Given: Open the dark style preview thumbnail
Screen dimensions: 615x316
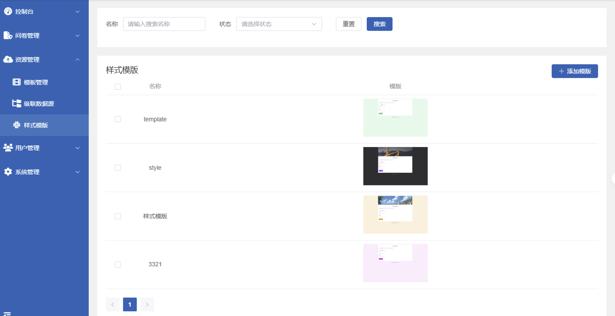Looking at the screenshot, I should (395, 166).
